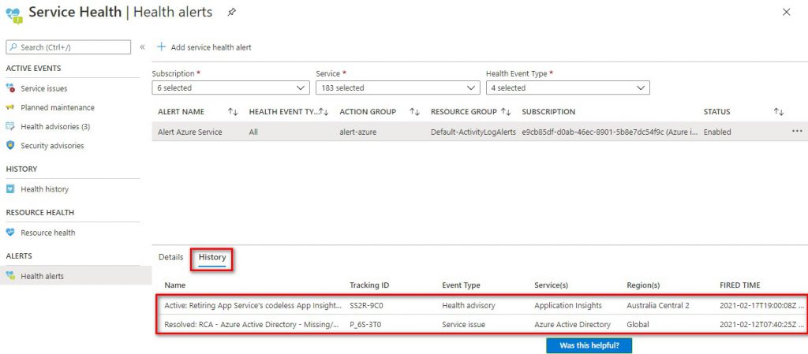Image resolution: width=808 pixels, height=354 pixels.
Task: Pin the Service Health blade
Action: click(x=231, y=13)
